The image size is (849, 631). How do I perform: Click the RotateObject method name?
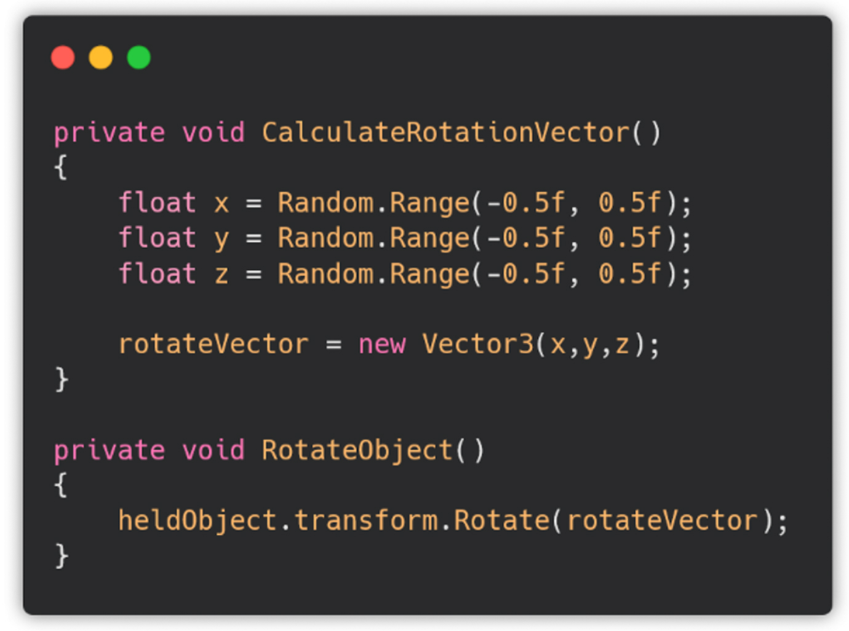(357, 450)
